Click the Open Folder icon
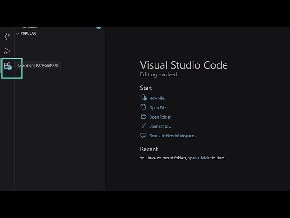The height and width of the screenshot is (218, 290). [x=144, y=116]
